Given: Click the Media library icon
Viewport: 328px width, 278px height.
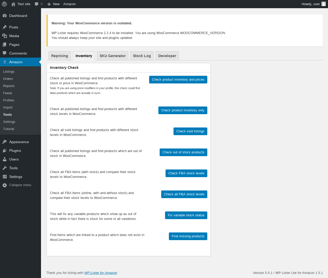Looking at the screenshot, I should (5, 36).
